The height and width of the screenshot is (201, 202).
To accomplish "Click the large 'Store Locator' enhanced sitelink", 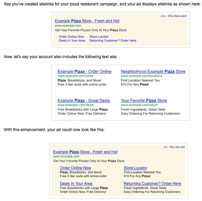I will (x=135, y=168).
